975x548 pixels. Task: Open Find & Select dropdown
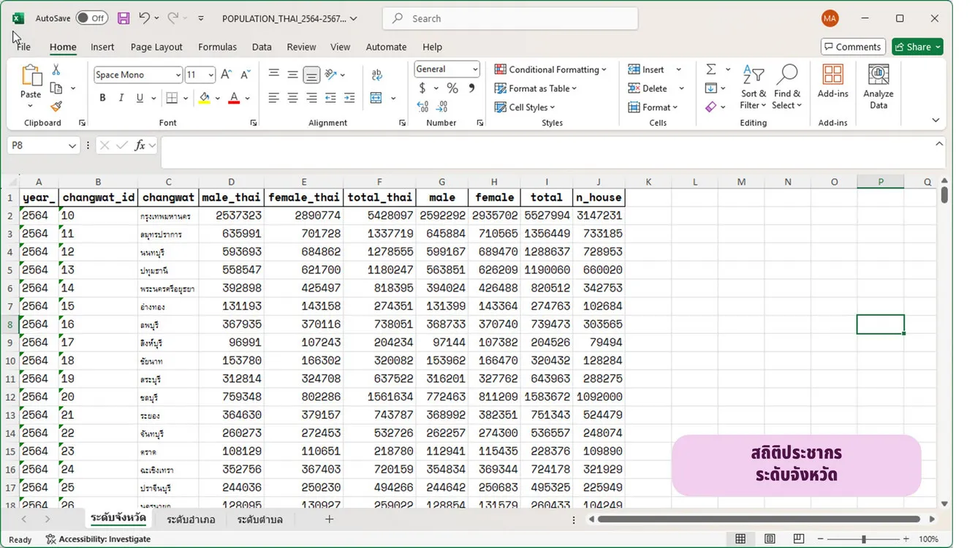[x=787, y=87]
